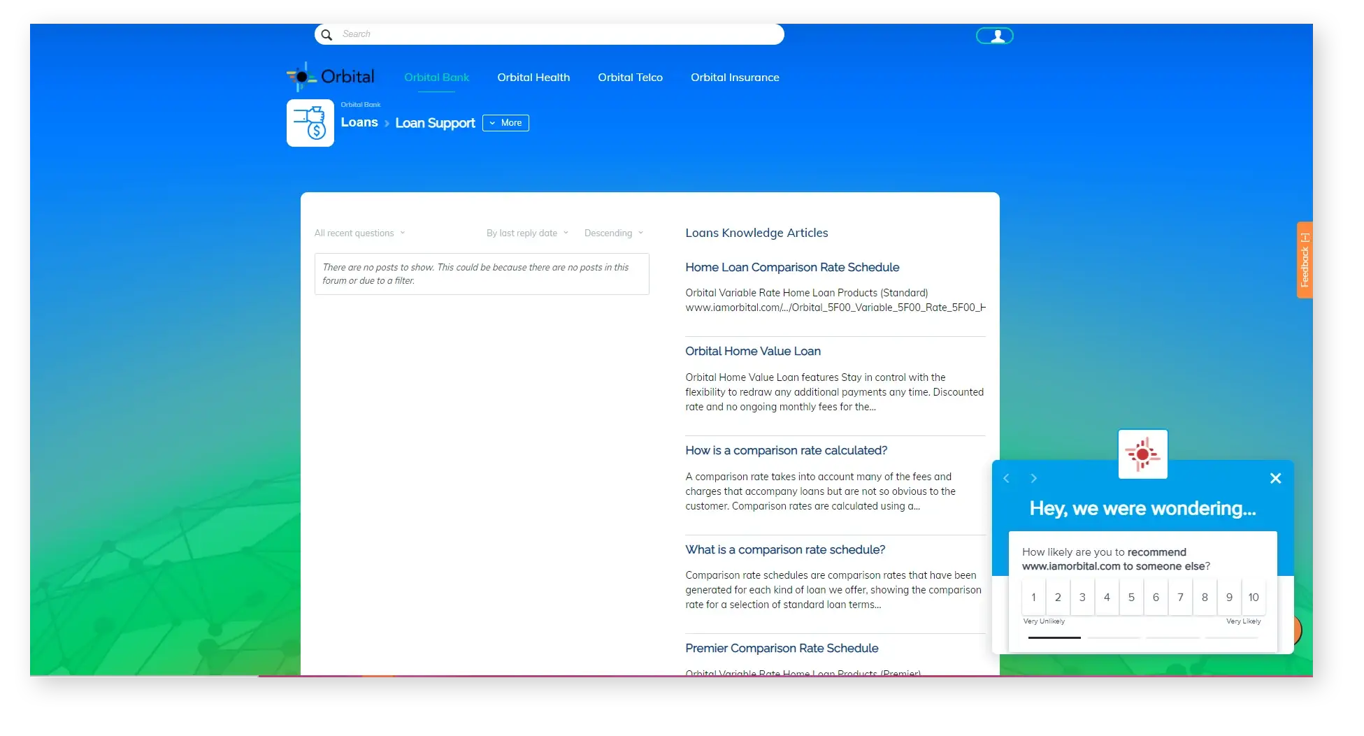Open What is a comparison rate schedule
Image resolution: width=1364 pixels, height=736 pixels.
785,549
